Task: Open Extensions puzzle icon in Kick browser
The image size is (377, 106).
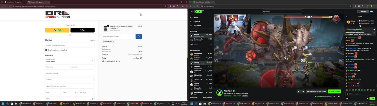Action: point(362,6)
